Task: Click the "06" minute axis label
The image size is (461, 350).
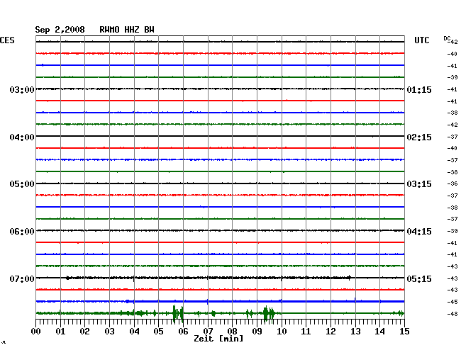Action: tap(183, 332)
